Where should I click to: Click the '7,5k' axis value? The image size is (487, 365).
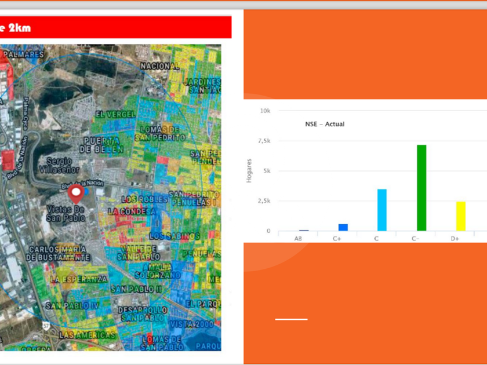(264, 141)
